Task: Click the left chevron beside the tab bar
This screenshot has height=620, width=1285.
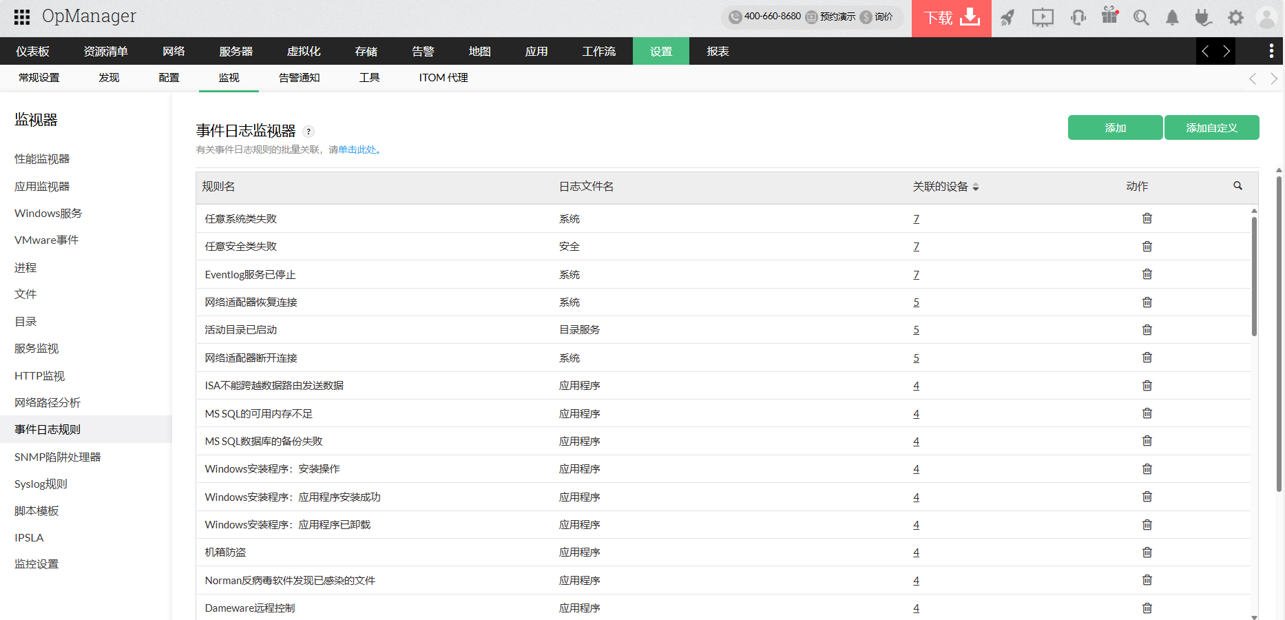Action: [x=1205, y=50]
